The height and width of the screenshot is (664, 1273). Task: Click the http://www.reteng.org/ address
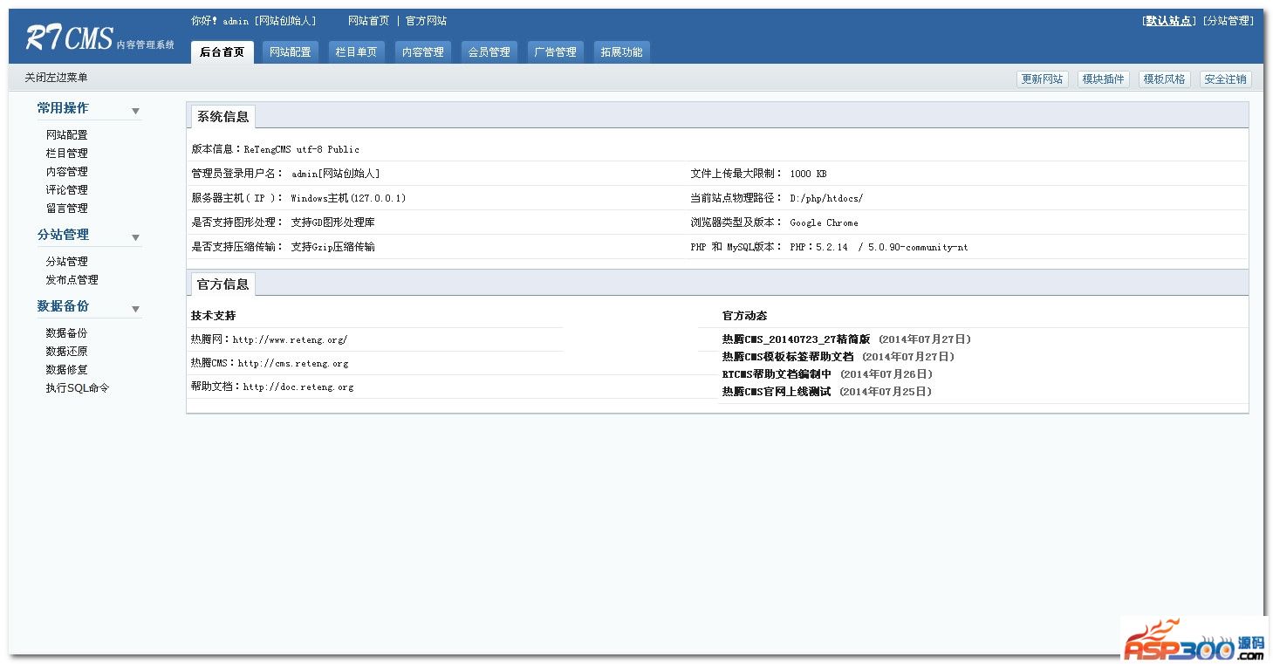coord(290,339)
